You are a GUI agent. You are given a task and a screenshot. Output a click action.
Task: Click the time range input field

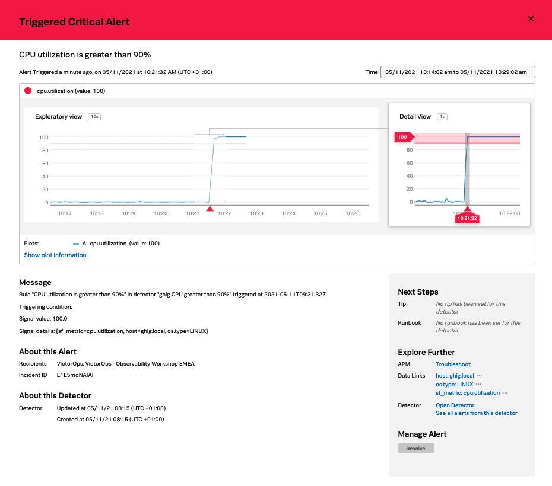458,72
